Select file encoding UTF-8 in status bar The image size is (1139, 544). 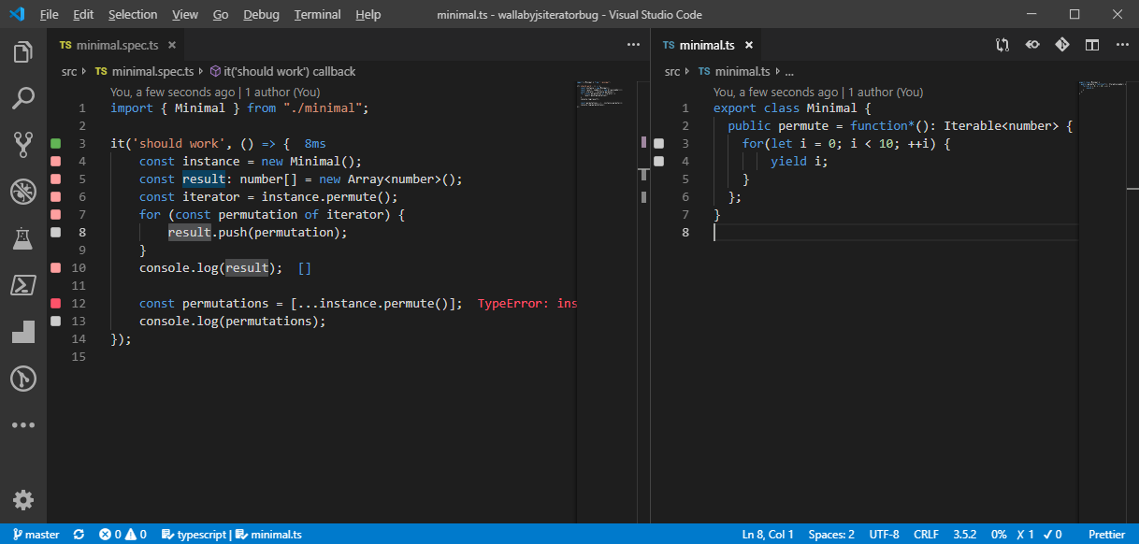pyautogui.click(x=884, y=535)
